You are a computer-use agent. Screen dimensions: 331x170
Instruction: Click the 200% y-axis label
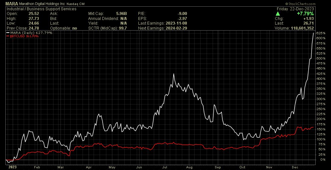(320, 119)
